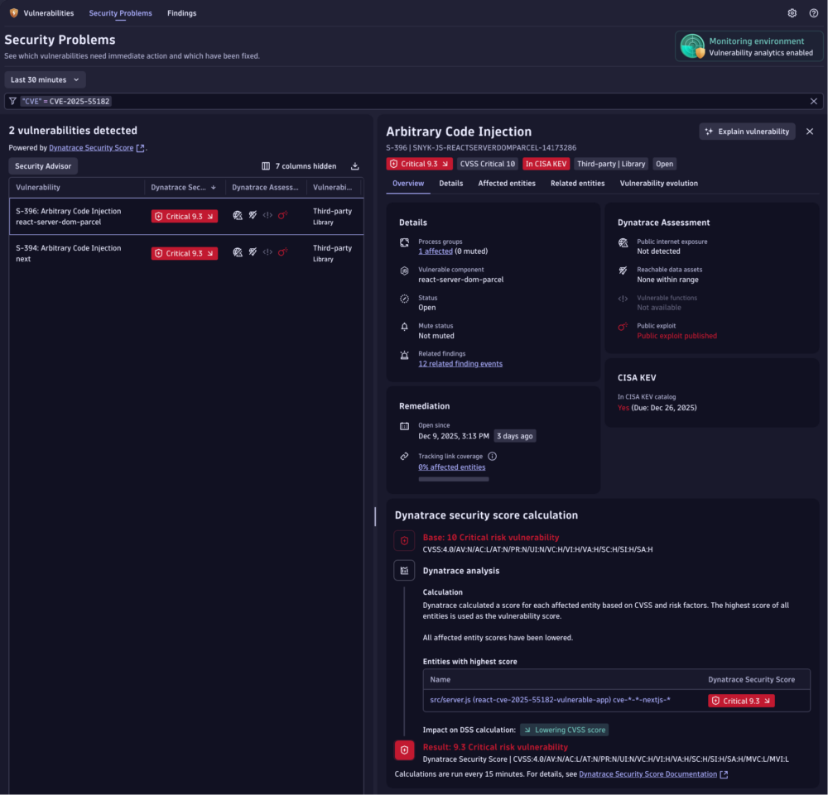Click the filter funnel icon in the search bar
Screen dimensions: 828x795
coord(12,101)
